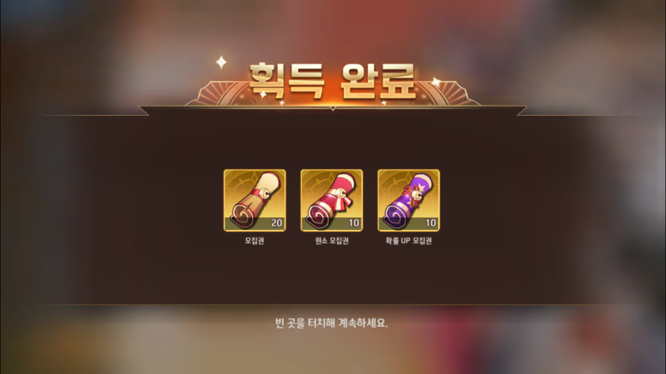Click the 확률 UP 모집권 label
The image size is (666, 374).
[x=408, y=241]
